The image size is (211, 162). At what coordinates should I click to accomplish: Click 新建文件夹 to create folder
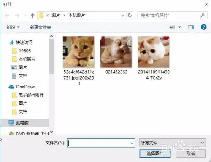point(41,27)
